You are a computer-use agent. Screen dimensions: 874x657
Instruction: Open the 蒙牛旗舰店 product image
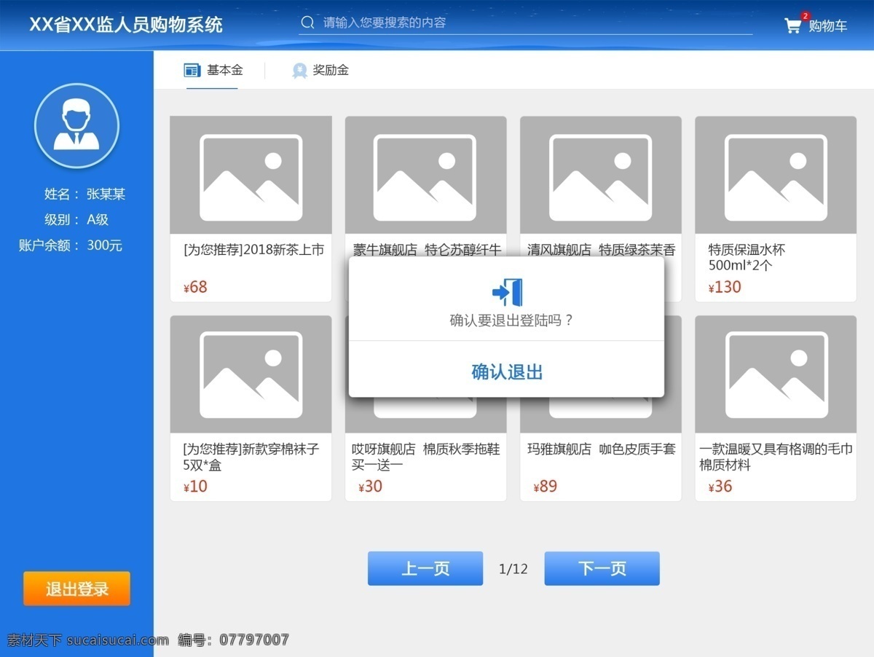[x=426, y=175]
